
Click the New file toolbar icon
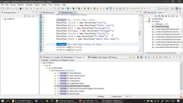coord(2,8)
